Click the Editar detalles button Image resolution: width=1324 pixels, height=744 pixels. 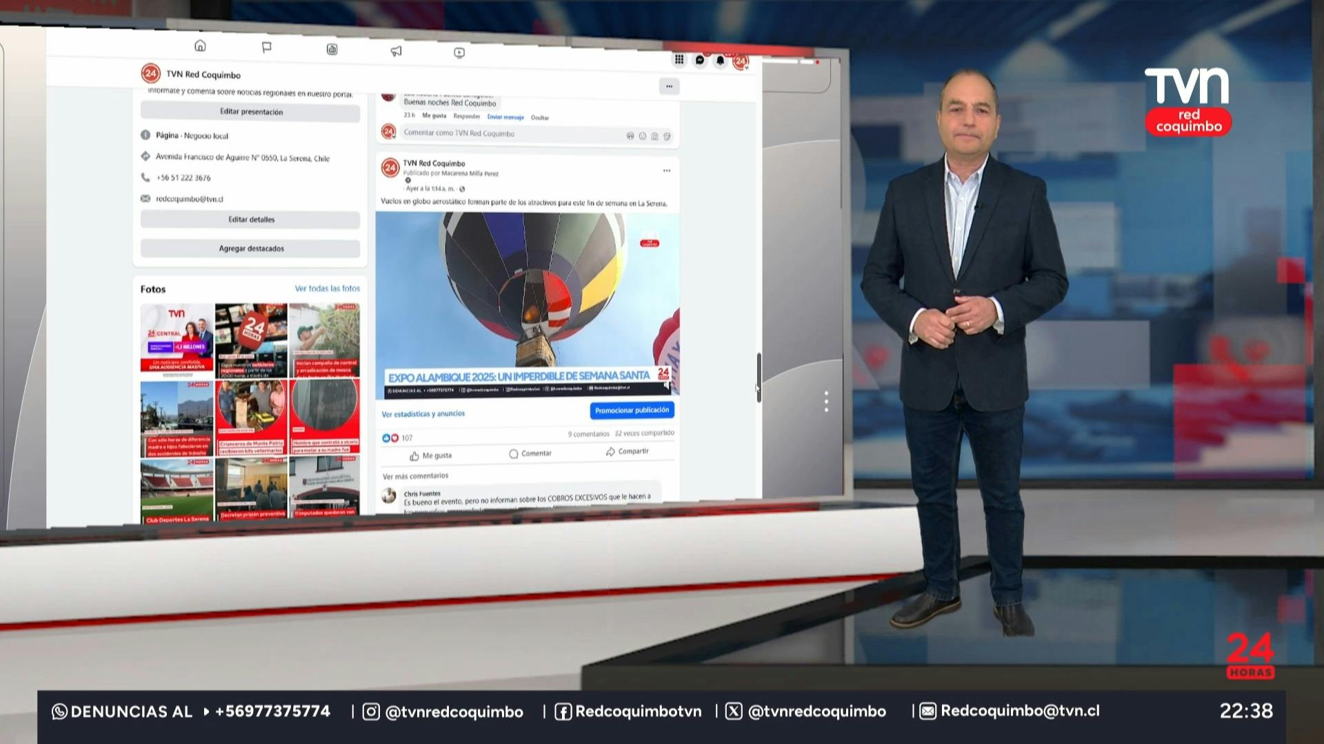[x=250, y=220]
